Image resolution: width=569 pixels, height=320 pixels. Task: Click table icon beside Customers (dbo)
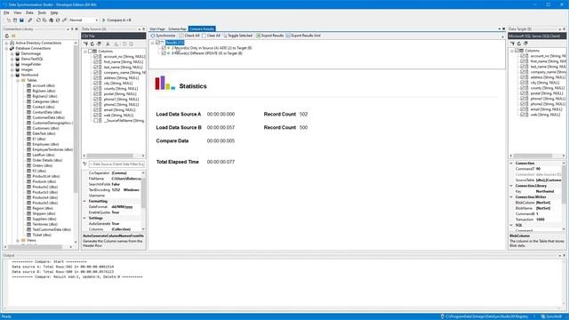[x=29, y=128]
